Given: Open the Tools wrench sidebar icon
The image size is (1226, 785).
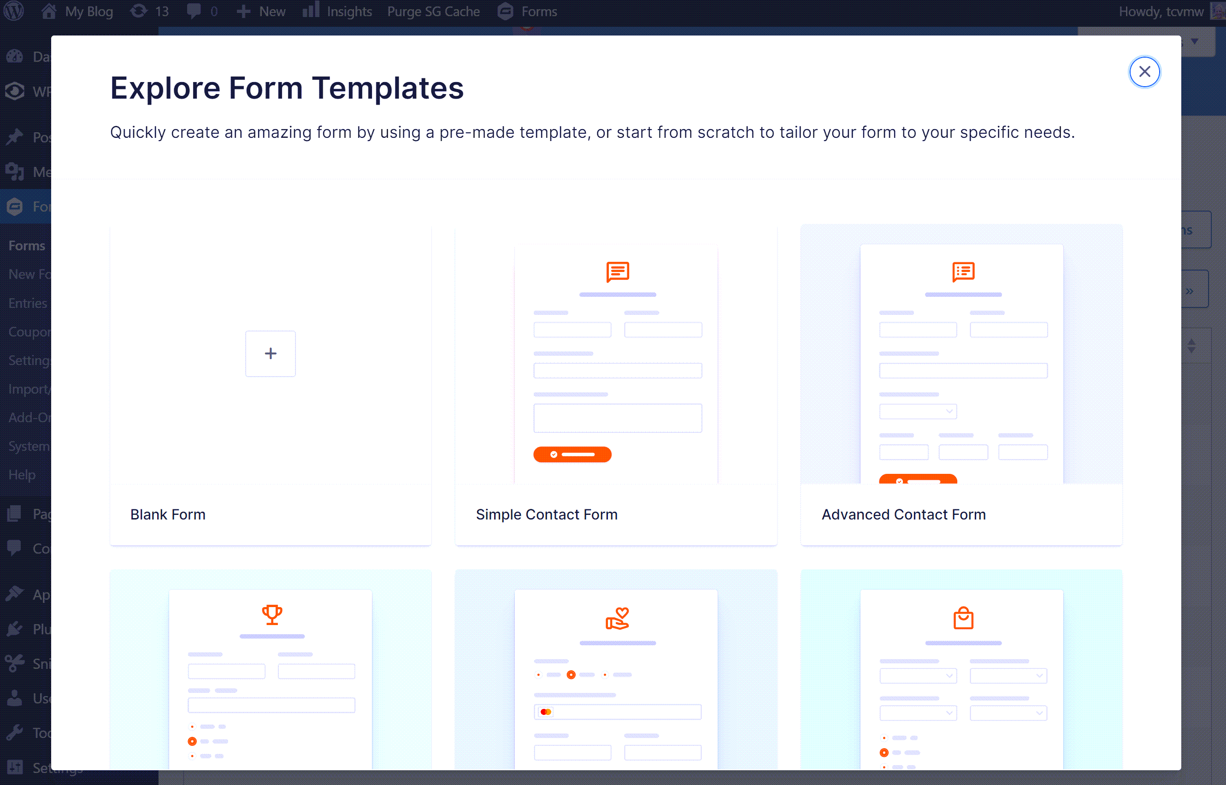Looking at the screenshot, I should point(15,732).
